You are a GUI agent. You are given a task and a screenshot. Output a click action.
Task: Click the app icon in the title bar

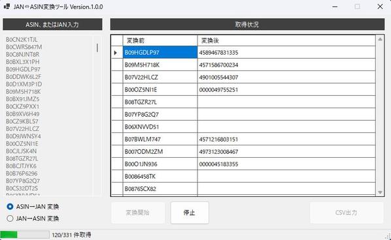(7, 7)
